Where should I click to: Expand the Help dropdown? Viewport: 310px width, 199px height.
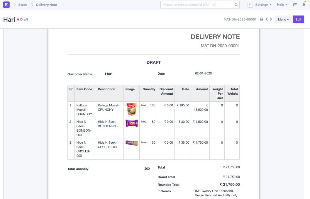pos(282,5)
